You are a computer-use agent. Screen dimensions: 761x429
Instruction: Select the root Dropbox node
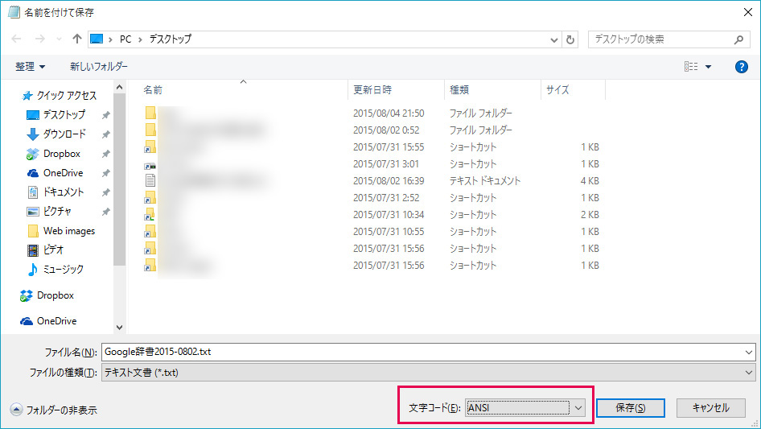47,295
